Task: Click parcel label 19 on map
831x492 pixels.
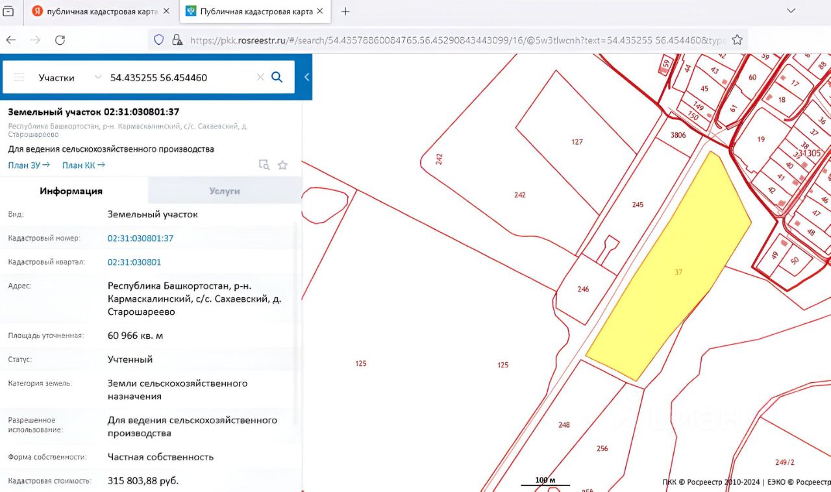Action: pos(761,139)
